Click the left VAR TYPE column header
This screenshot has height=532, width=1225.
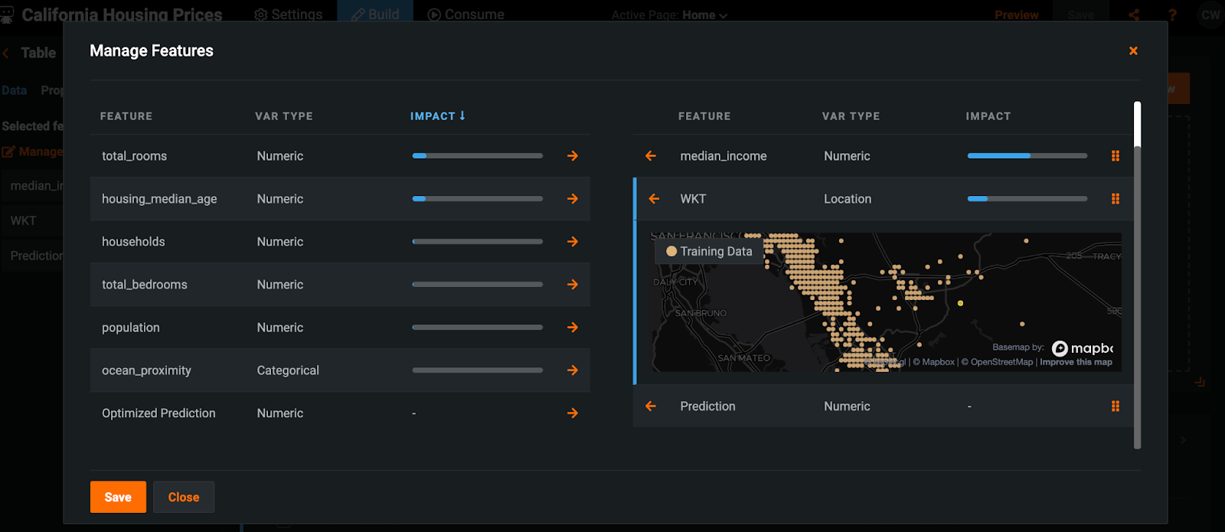[x=284, y=116]
